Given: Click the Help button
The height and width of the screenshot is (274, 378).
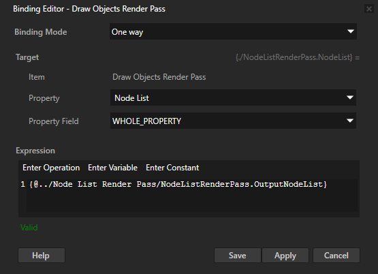Looking at the screenshot, I should point(42,255).
